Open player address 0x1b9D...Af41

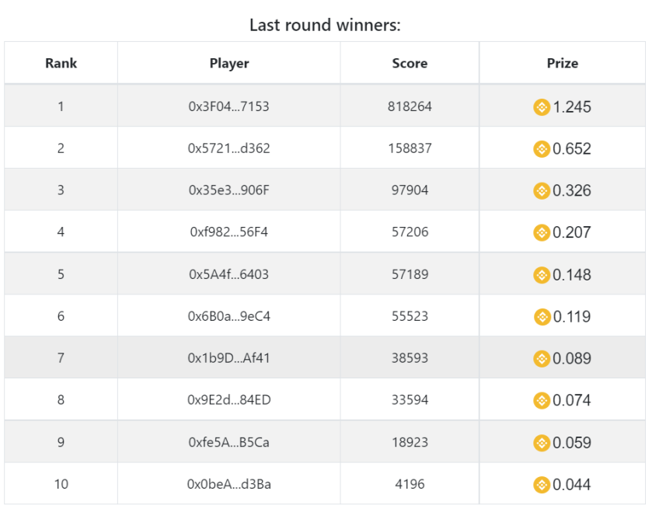(228, 358)
